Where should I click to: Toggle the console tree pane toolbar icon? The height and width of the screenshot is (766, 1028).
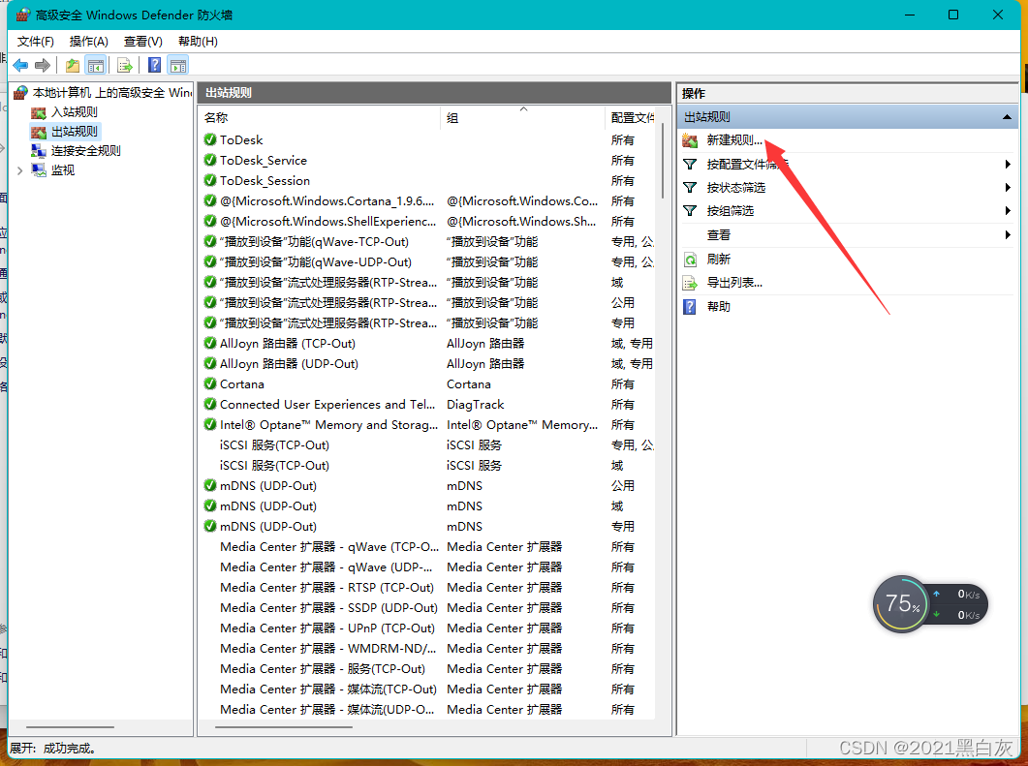(x=96, y=66)
